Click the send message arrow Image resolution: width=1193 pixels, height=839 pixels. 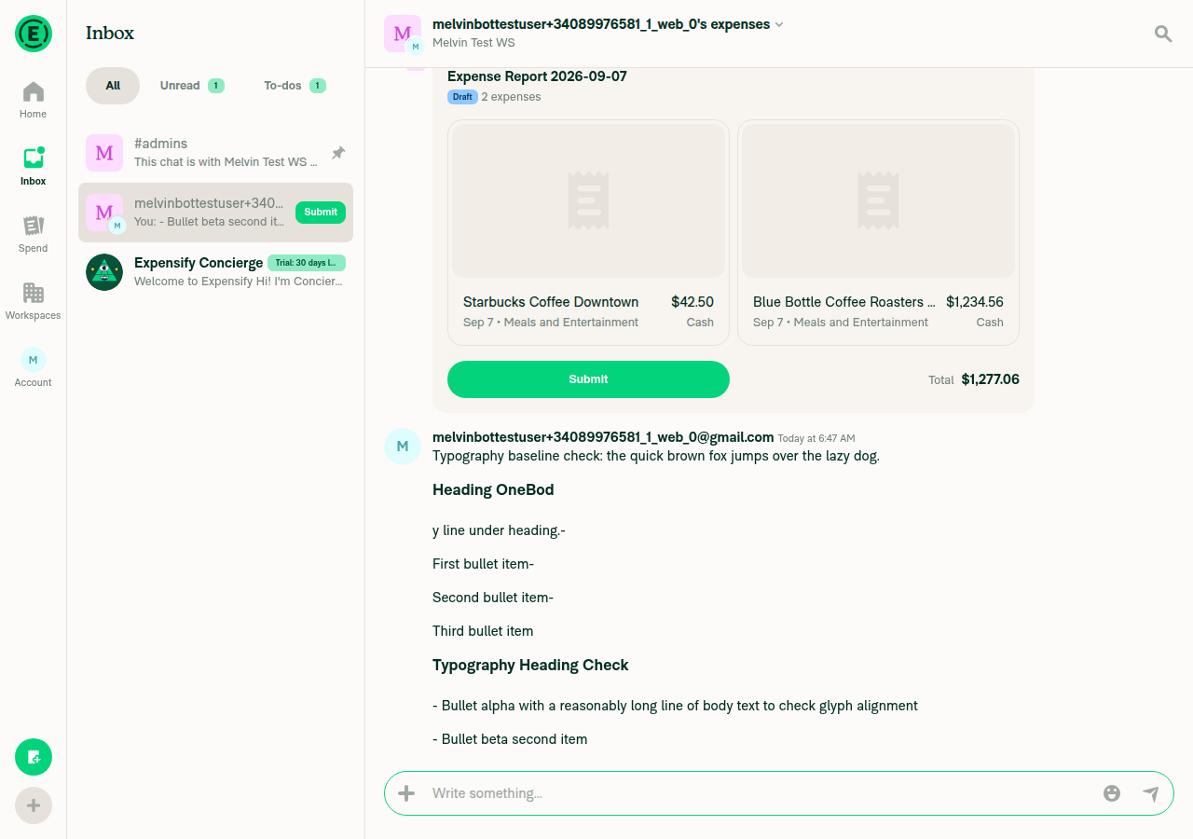1151,793
